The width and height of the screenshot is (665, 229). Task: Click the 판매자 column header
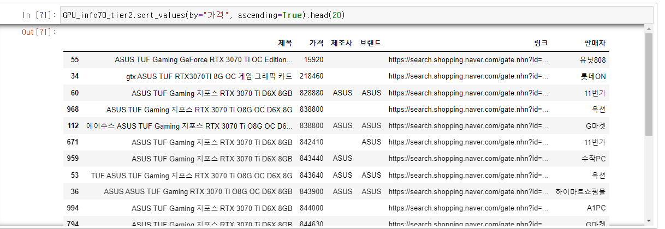595,43
